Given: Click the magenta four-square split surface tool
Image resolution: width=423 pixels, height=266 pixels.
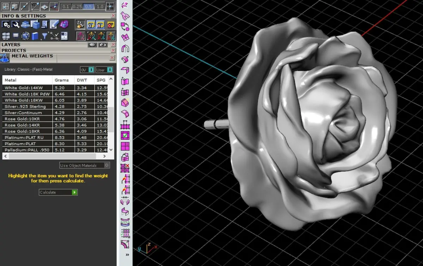Looking at the screenshot, I should 125,146.
